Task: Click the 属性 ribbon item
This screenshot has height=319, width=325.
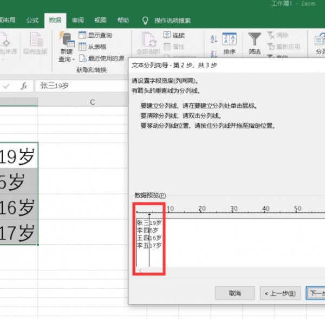Action: (174, 47)
